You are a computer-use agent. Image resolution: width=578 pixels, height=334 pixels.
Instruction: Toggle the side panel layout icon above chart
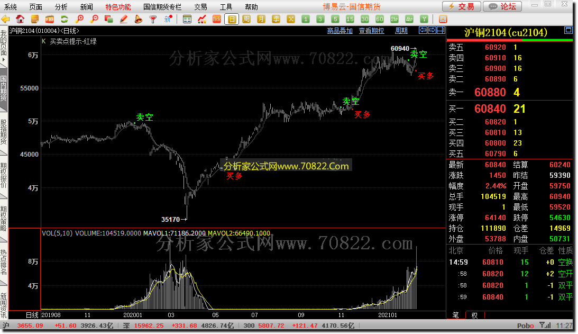click(441, 30)
